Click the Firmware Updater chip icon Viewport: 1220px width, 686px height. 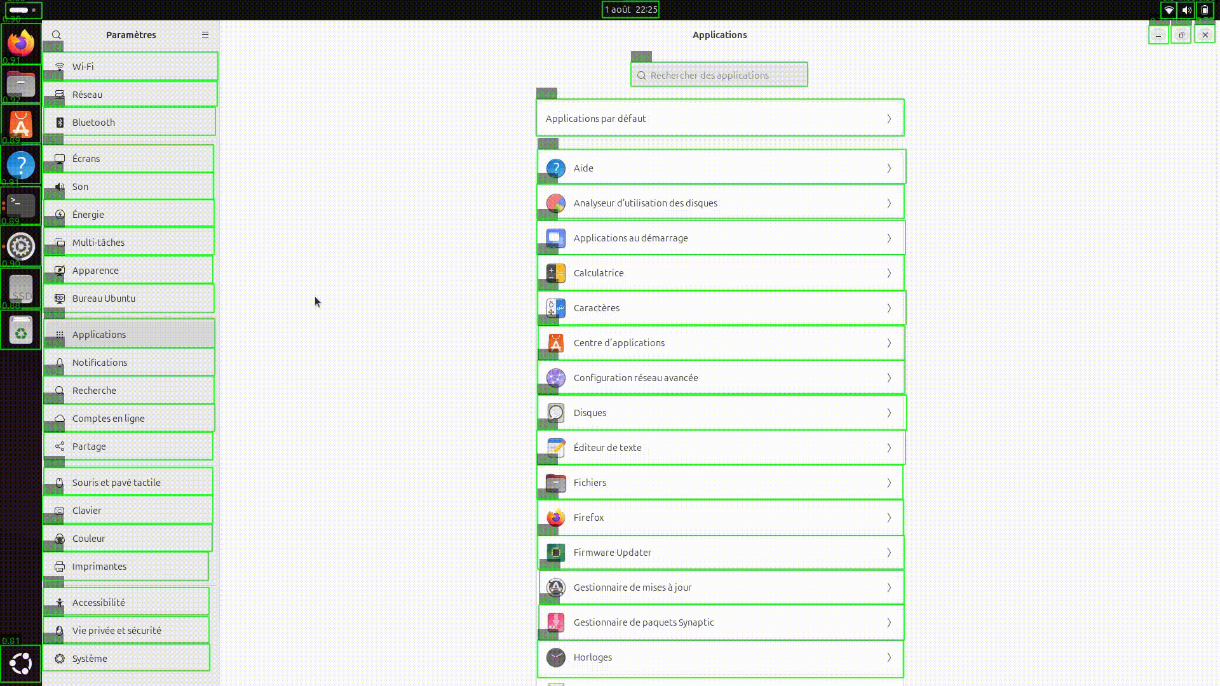pos(555,553)
